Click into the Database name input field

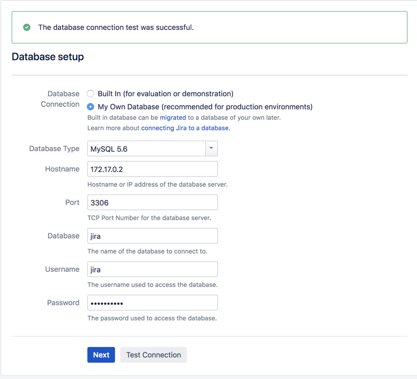click(152, 236)
